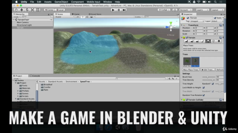238x133 pixels.
Task: Select Smooth Height terrain tool
Action: pos(197,41)
